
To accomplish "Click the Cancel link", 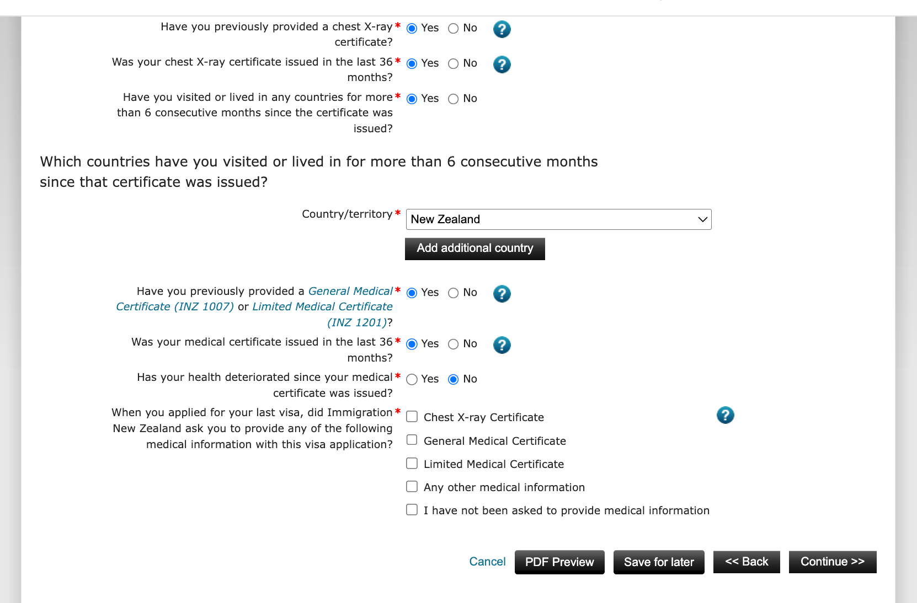I will tap(487, 562).
